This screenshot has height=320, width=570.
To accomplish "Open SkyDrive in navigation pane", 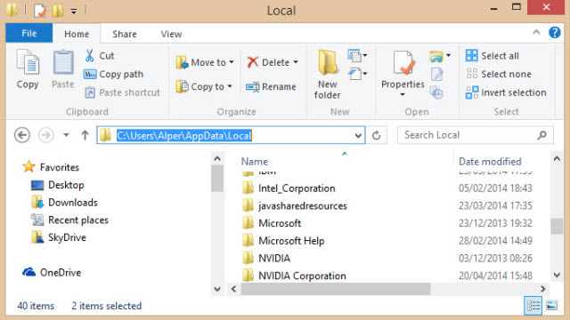I will pyautogui.click(x=59, y=237).
